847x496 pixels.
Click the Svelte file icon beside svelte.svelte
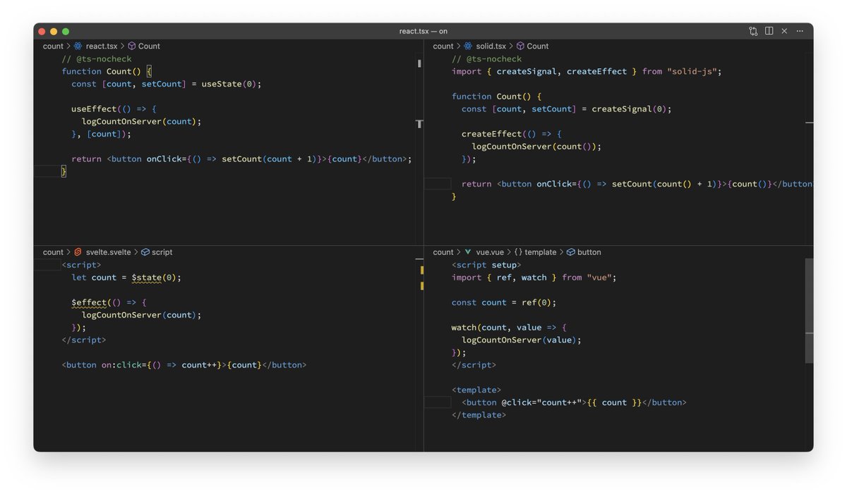(x=78, y=252)
